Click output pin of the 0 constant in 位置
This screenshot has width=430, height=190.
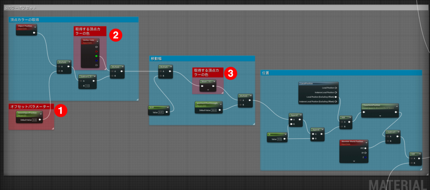(285, 139)
